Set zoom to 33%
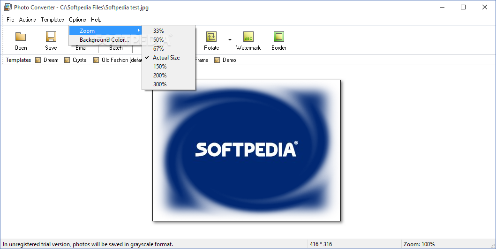Screen dimensions: 496x249 pos(168,30)
